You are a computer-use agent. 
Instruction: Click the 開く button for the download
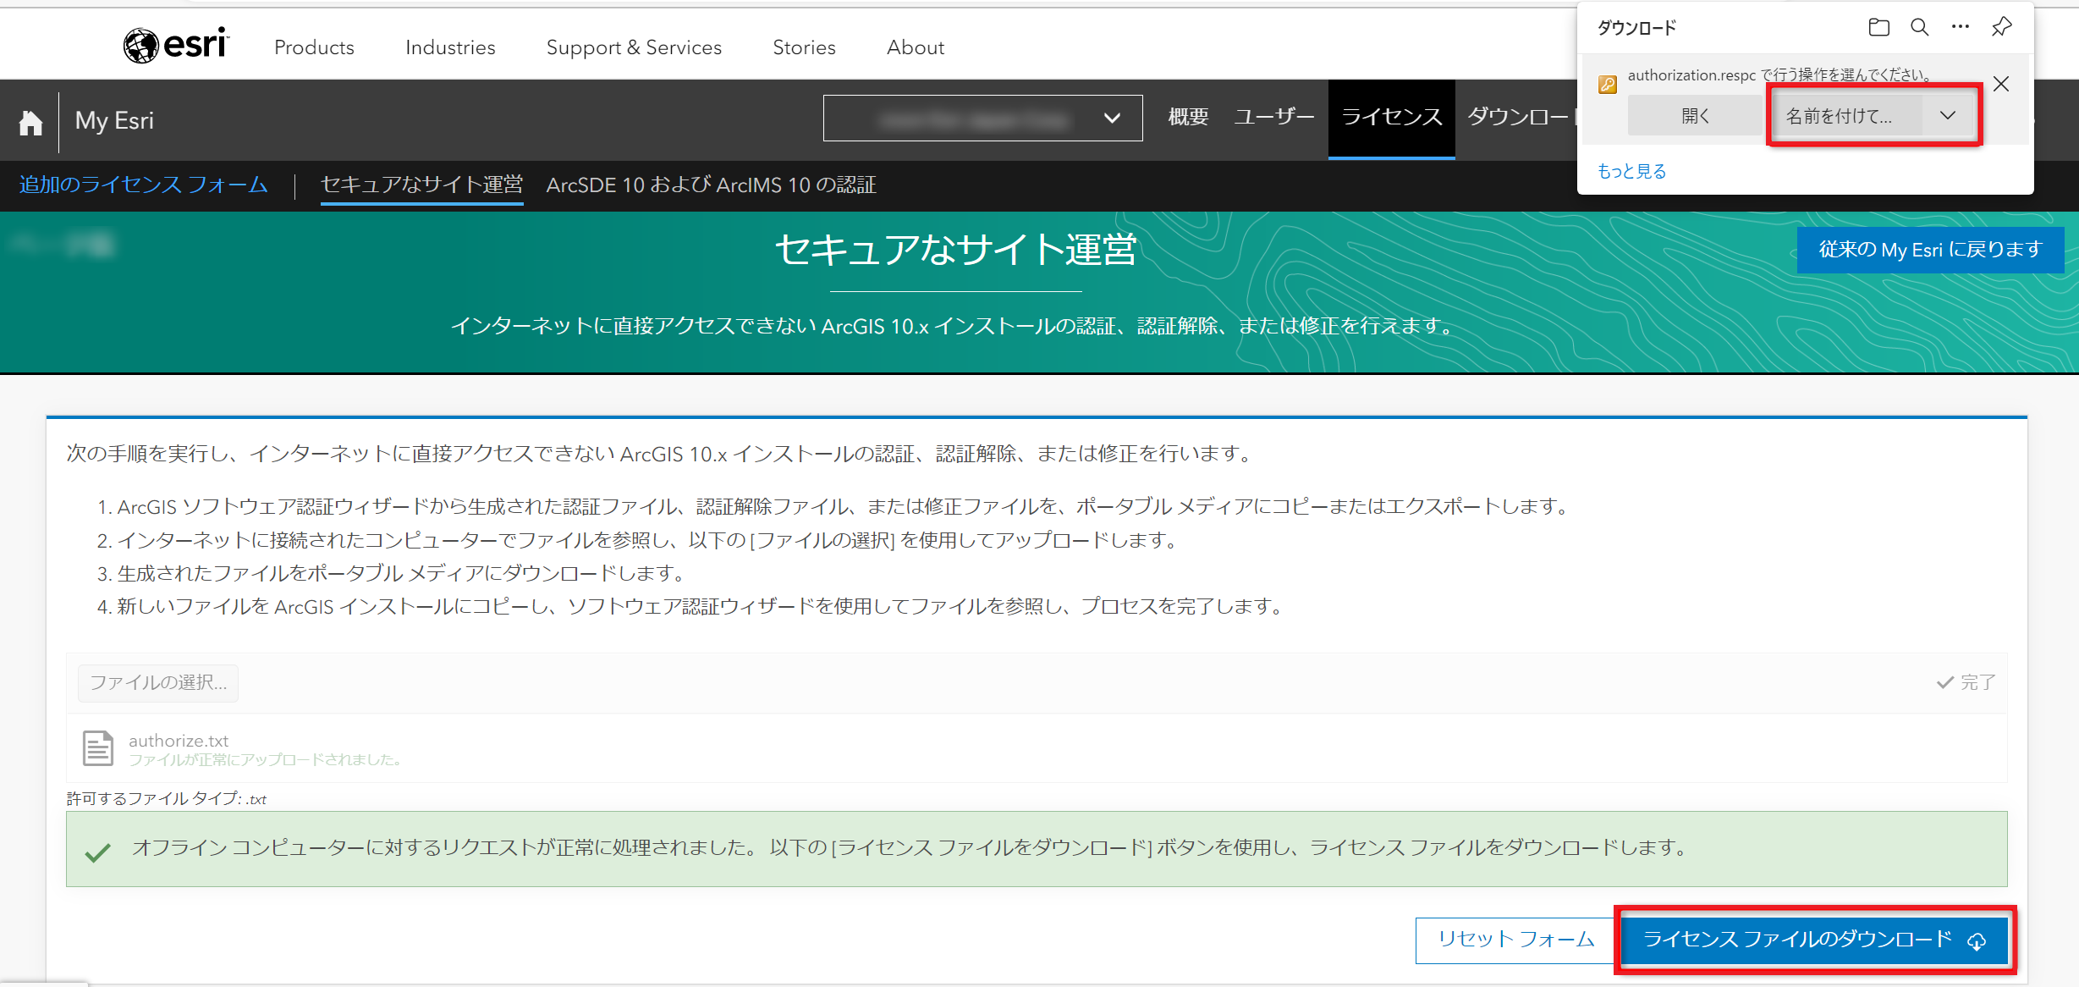(1694, 116)
